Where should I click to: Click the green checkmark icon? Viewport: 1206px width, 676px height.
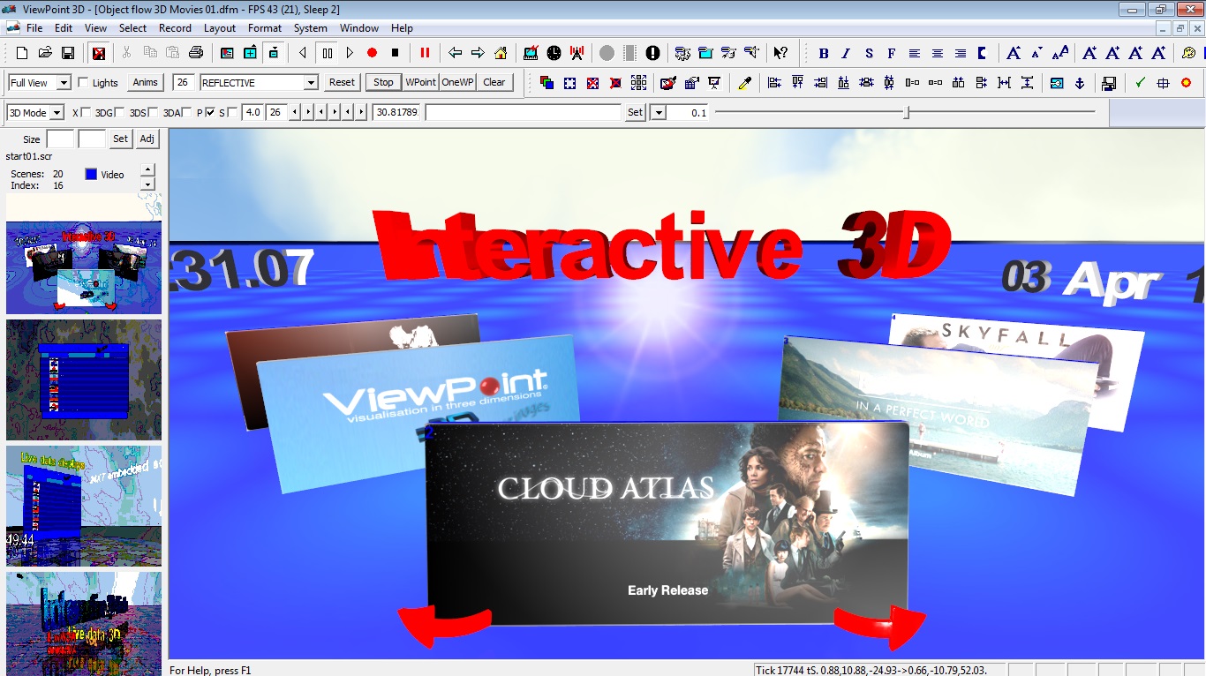click(x=1140, y=83)
